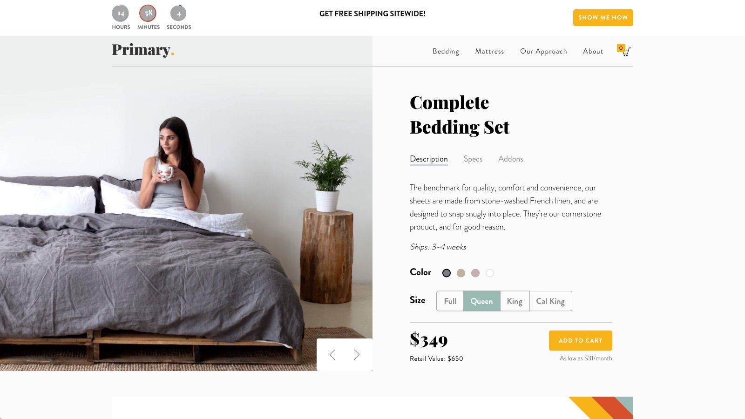Image resolution: width=745 pixels, height=419 pixels.
Task: Click the minutes countdown circle
Action: point(148,14)
